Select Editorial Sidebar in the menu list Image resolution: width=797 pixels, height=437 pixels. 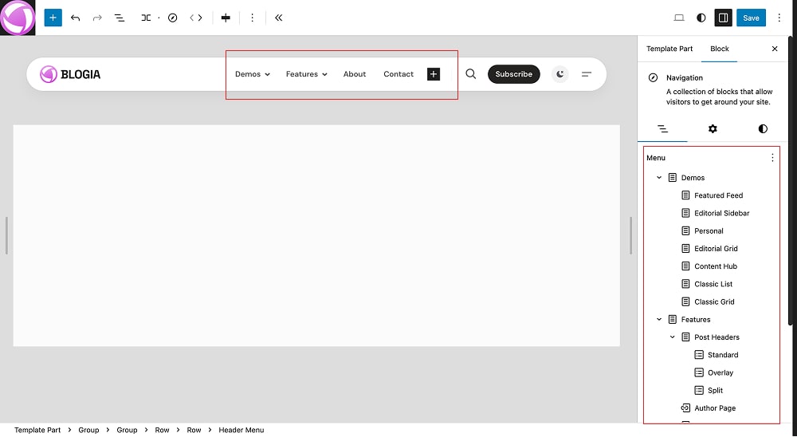coord(721,213)
